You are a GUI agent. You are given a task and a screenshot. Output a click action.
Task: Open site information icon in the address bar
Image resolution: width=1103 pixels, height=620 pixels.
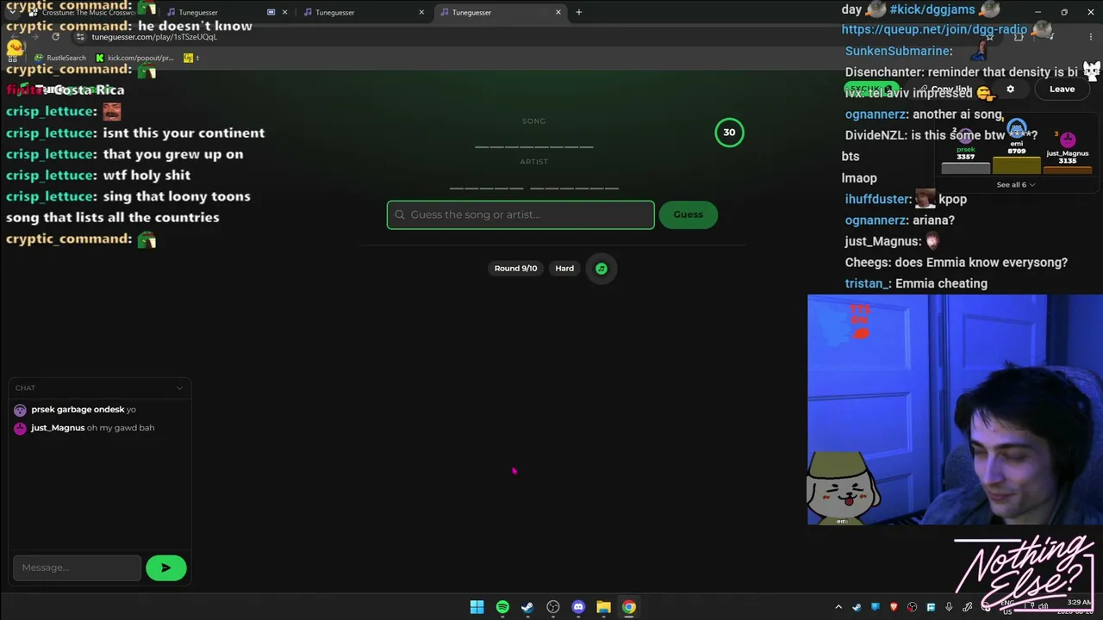click(80, 37)
